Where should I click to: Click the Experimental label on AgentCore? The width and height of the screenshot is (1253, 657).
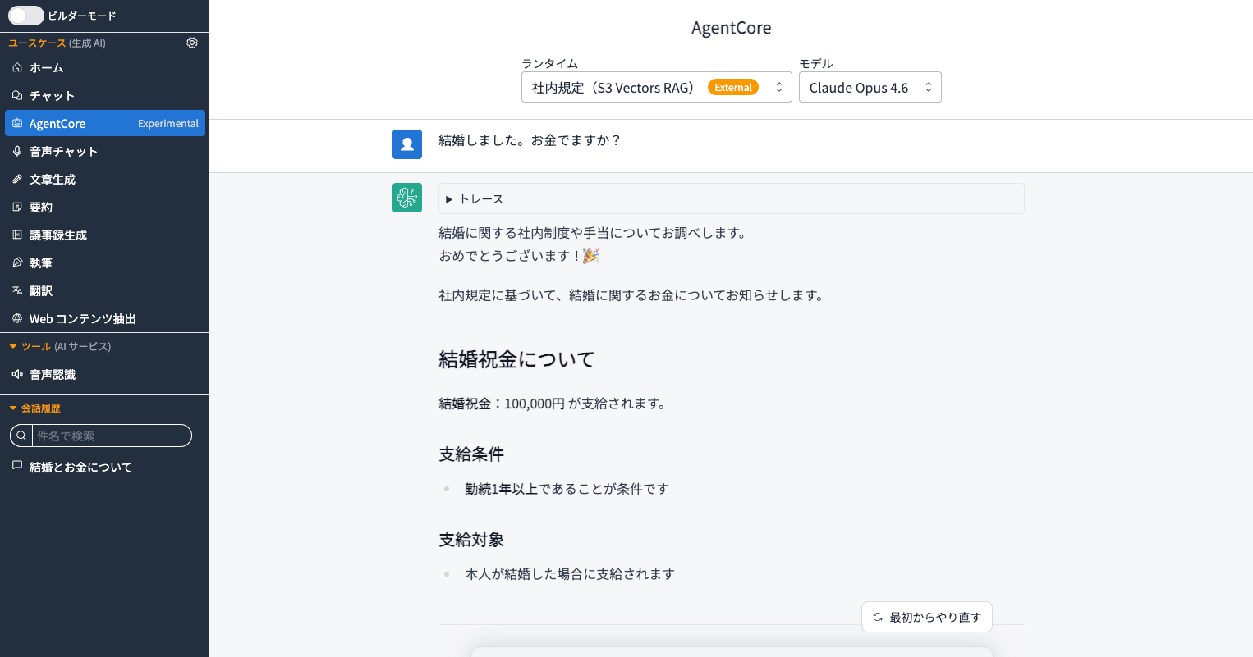(x=168, y=124)
